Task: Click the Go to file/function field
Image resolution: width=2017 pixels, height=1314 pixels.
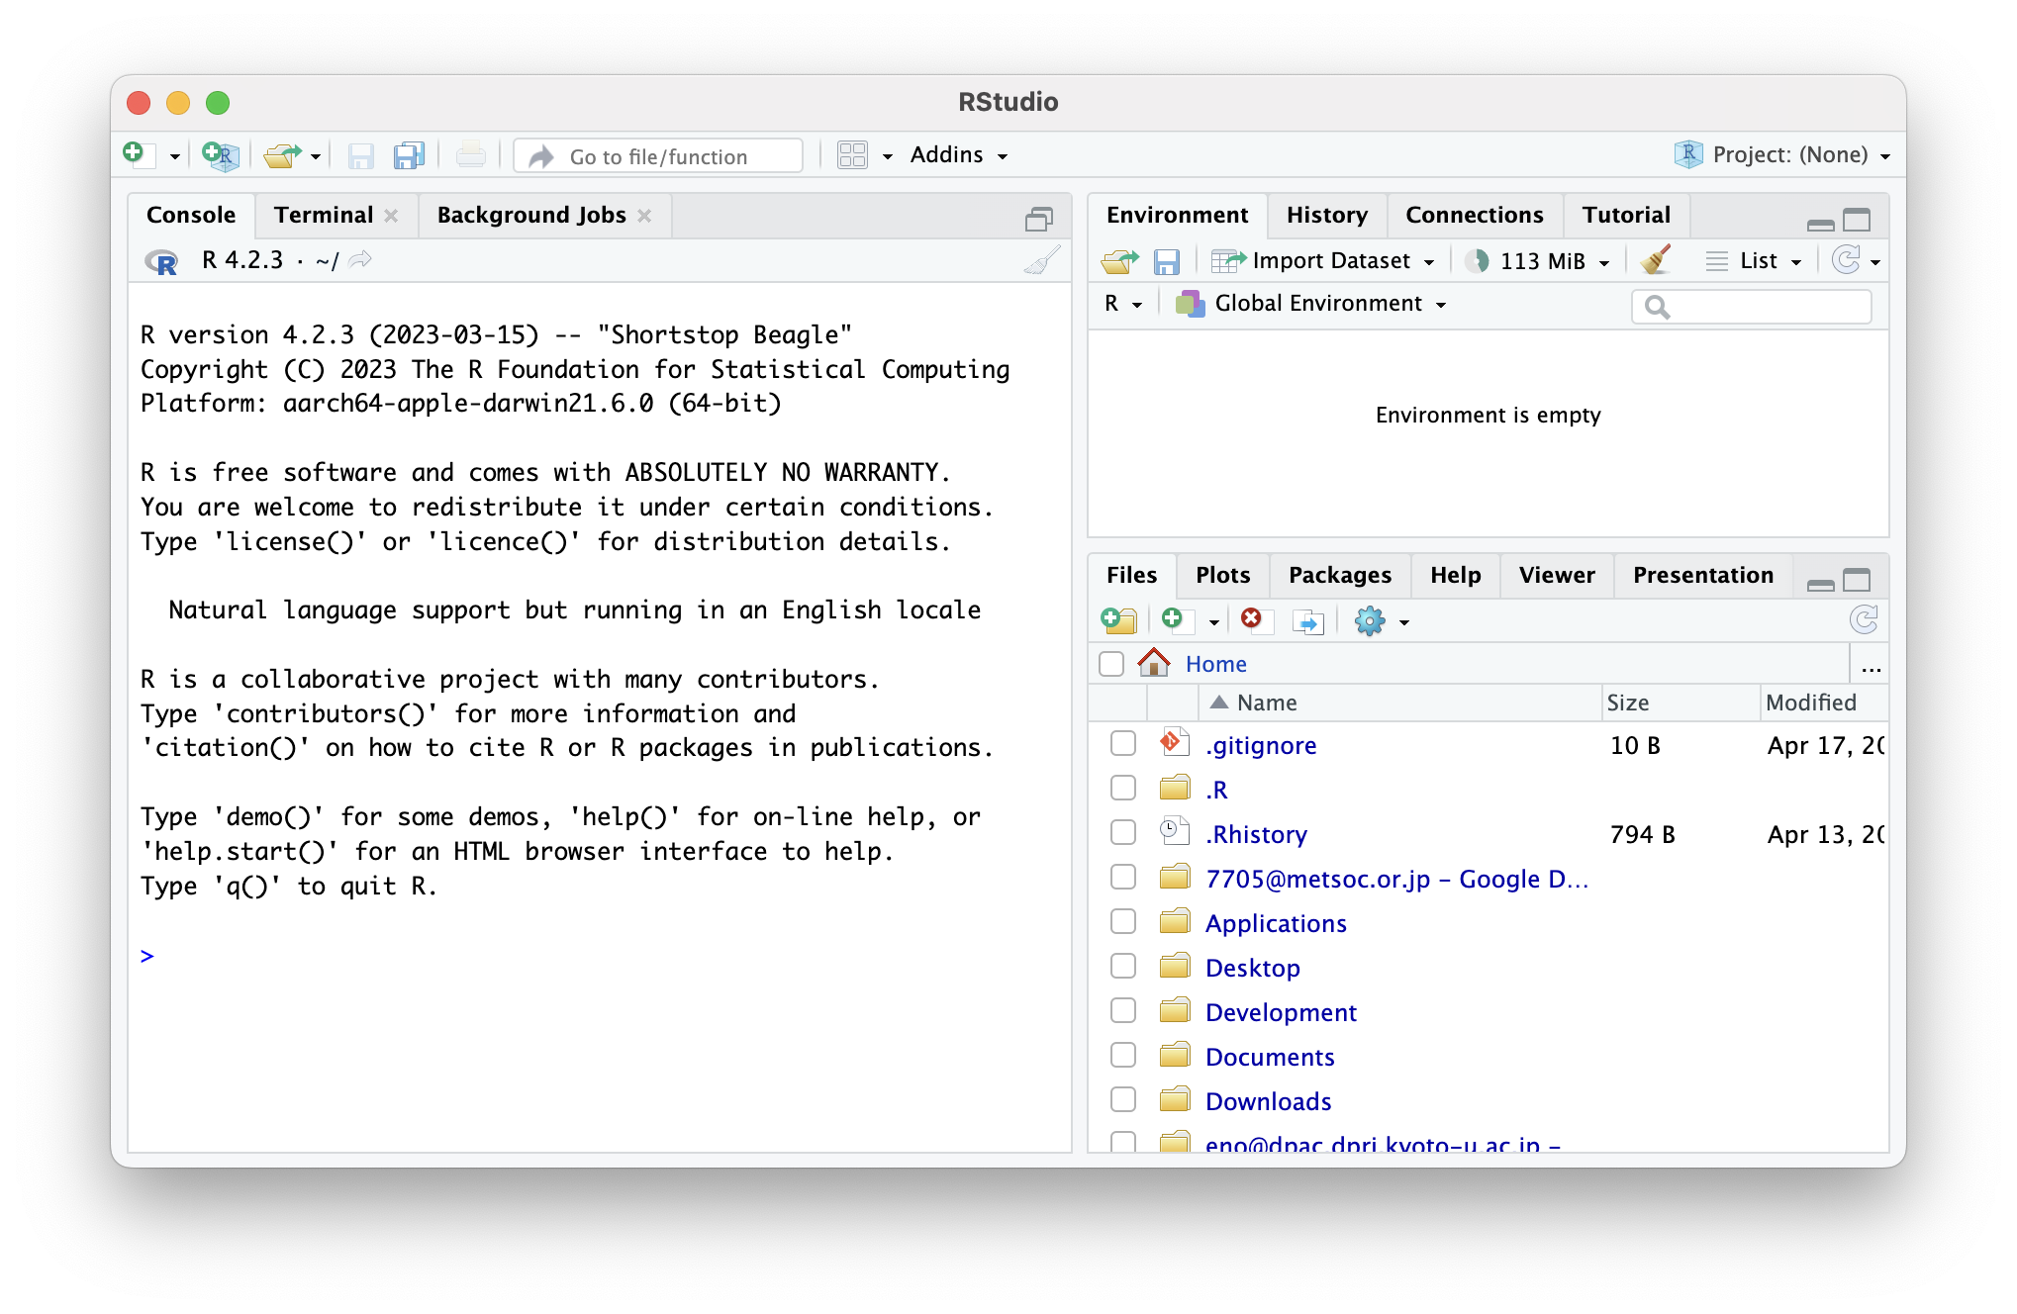Action: click(658, 156)
